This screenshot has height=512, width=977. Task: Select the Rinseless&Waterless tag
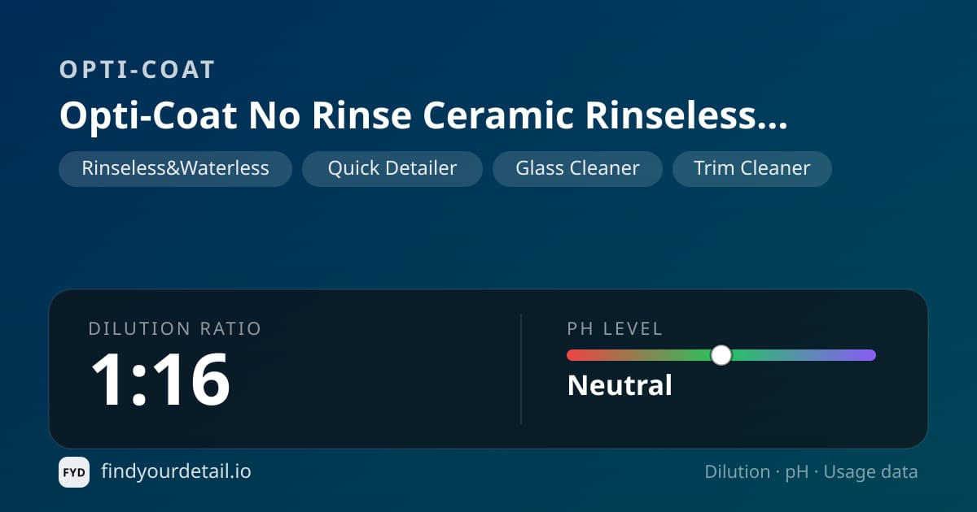point(175,168)
